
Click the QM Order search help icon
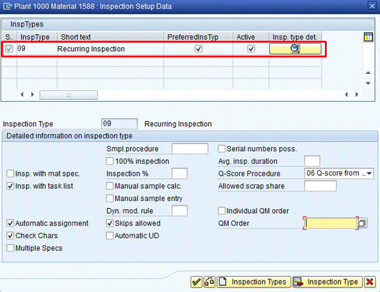click(x=362, y=223)
